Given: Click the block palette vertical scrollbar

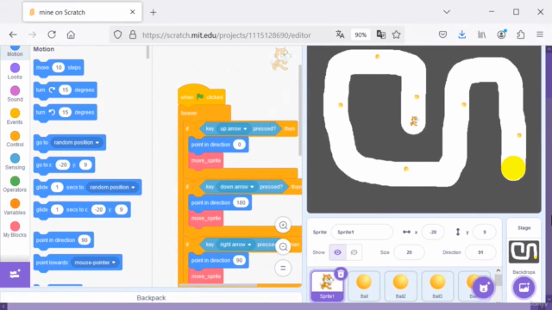Looking at the screenshot, I should pos(147,53).
